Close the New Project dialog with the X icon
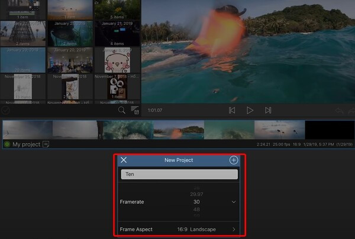 pos(124,160)
